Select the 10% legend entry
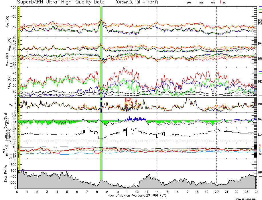 213,2
